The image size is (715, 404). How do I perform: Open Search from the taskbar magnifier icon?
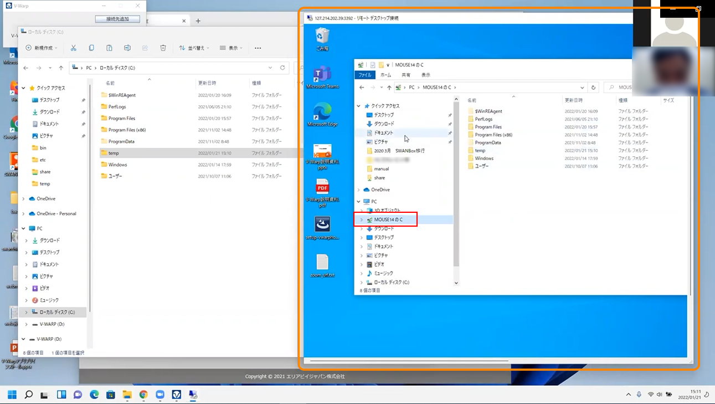pyautogui.click(x=29, y=395)
